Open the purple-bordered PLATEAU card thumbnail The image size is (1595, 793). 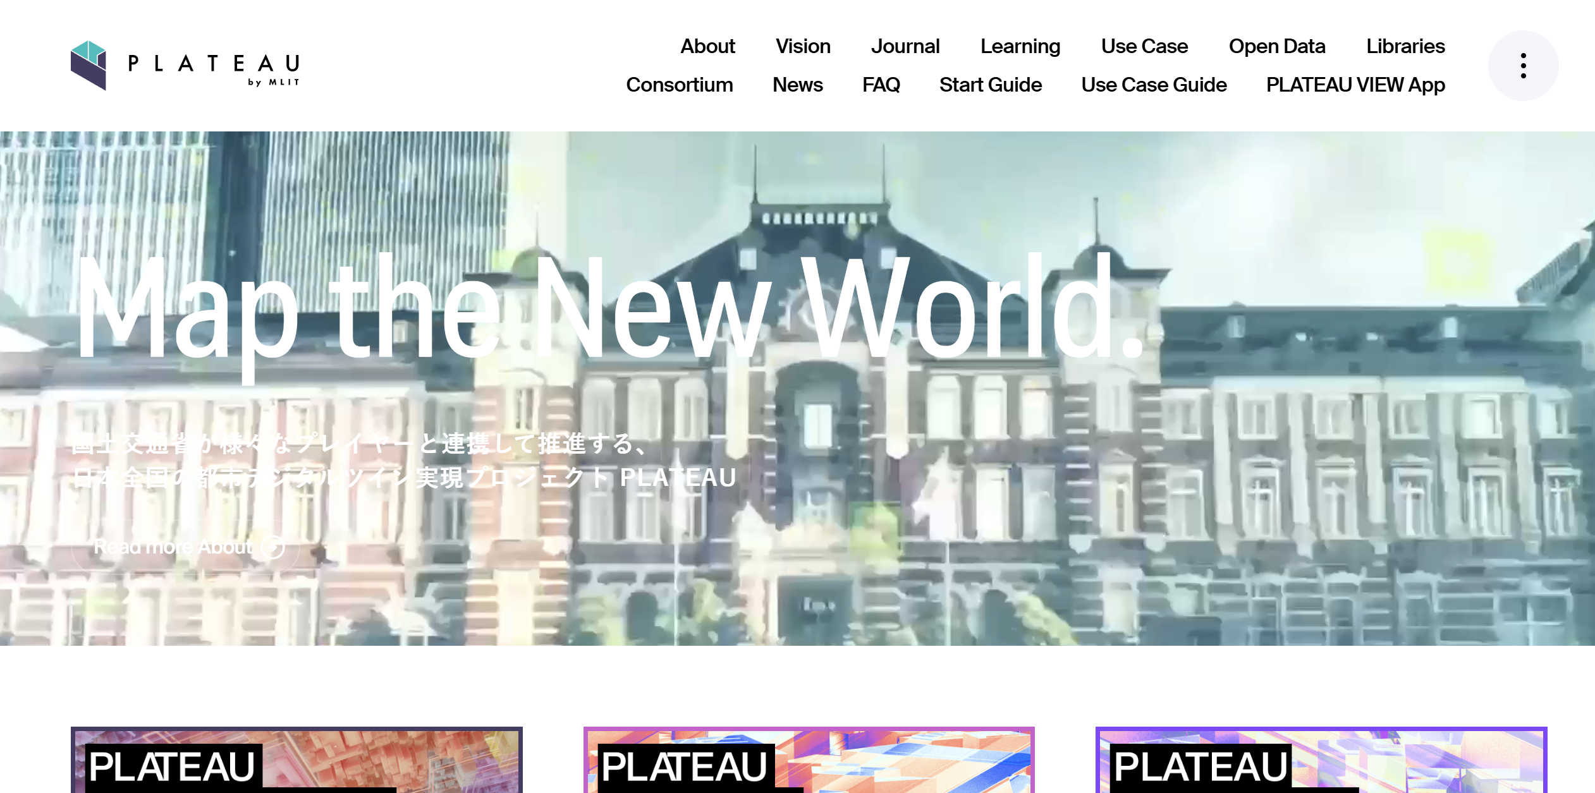tap(1321, 760)
